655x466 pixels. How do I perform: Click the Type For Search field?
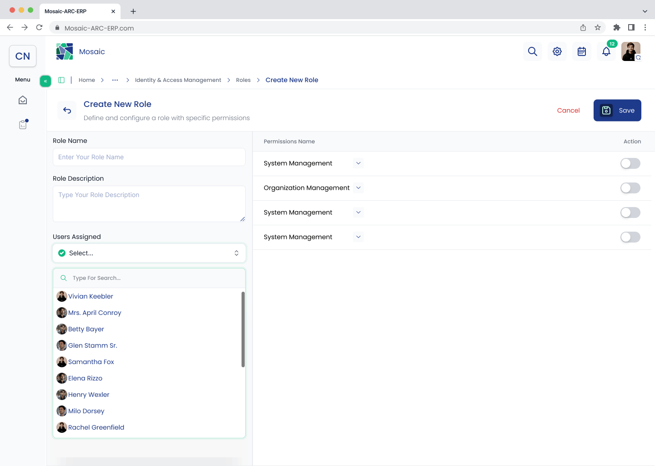tap(149, 278)
